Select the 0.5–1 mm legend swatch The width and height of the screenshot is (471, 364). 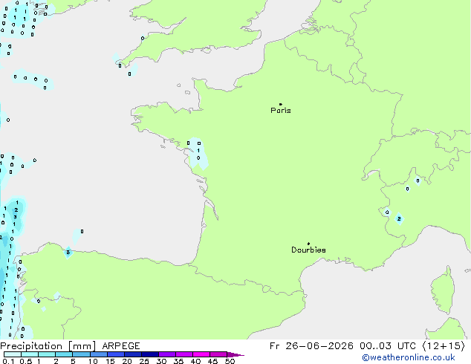(30, 354)
